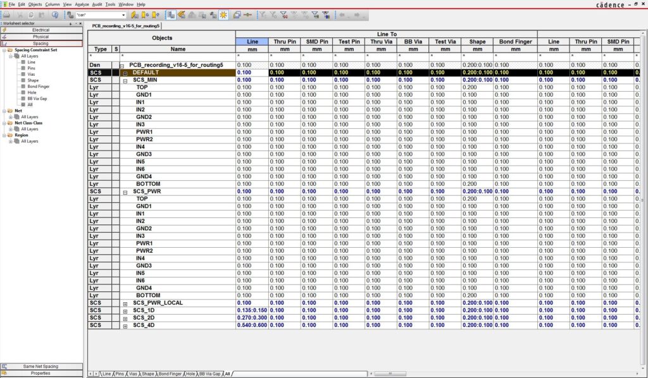Open the 'can' filter combo box dropdown

pos(123,15)
